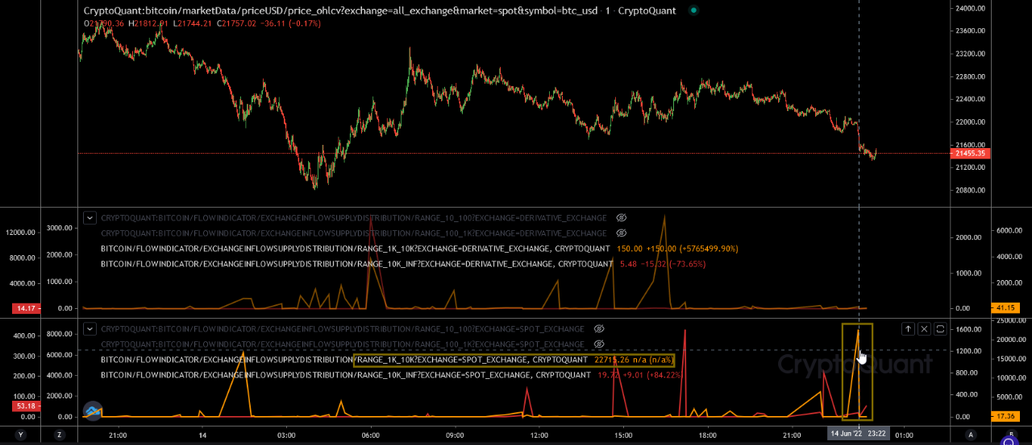
Task: Click the 22000.00 price axis level
Action: (x=970, y=122)
